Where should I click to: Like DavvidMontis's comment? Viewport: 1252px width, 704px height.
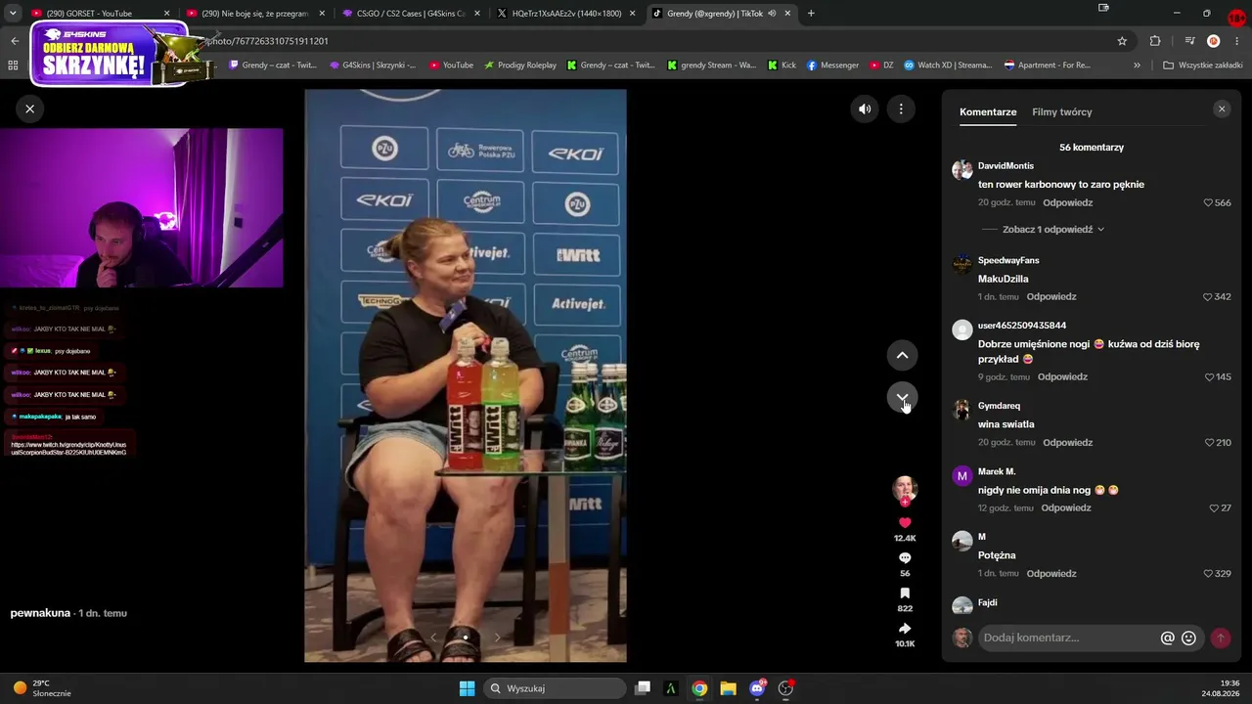[1208, 202]
